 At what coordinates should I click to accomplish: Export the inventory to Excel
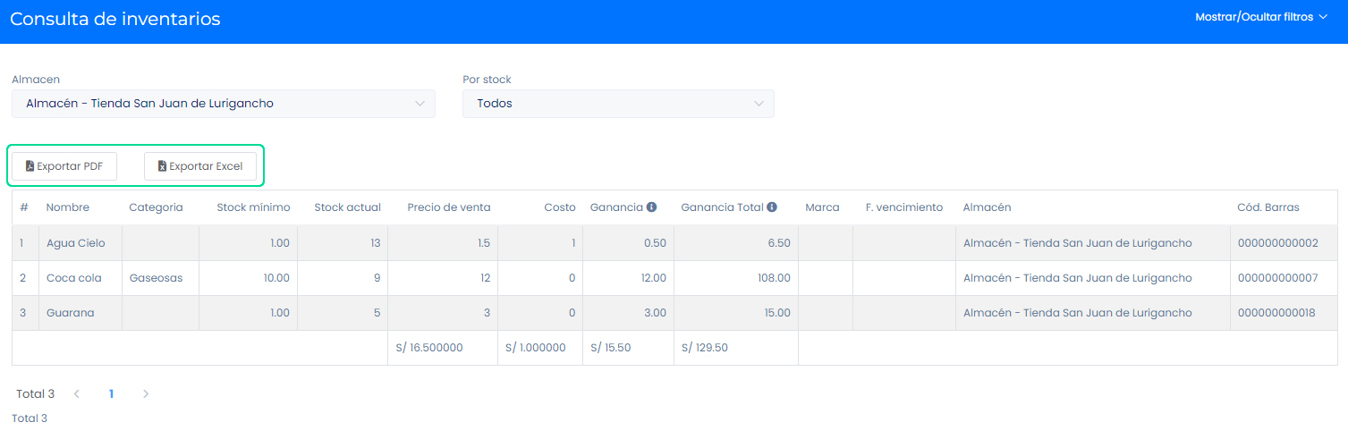pos(200,166)
